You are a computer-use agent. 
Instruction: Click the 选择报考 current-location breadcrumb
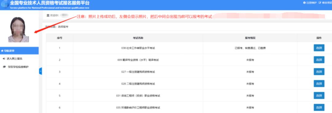63,27
